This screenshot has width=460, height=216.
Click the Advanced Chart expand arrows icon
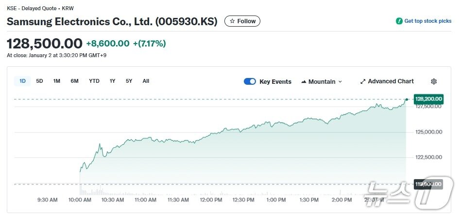362,81
